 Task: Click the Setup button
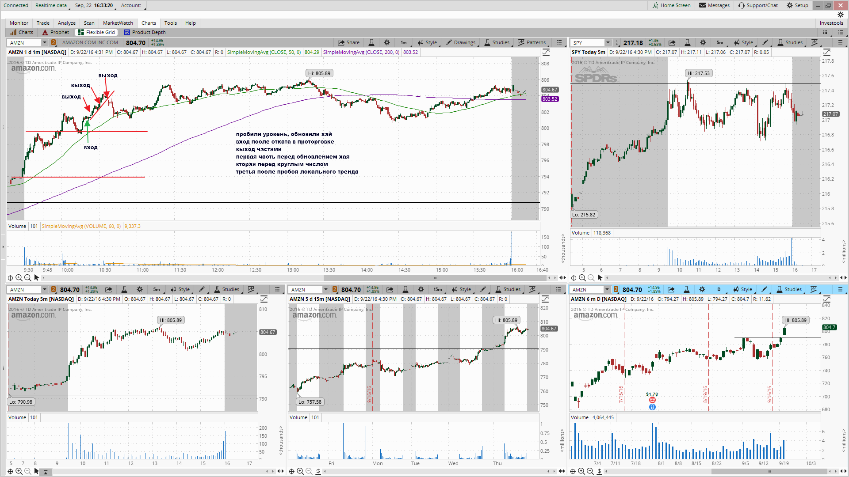point(797,5)
